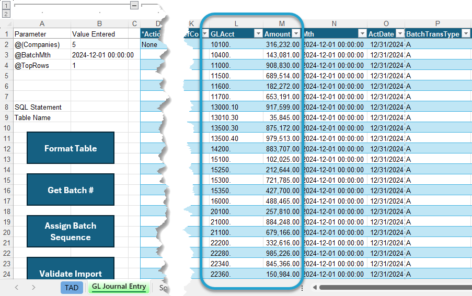Click ActDate cell in row 2

(386, 44)
